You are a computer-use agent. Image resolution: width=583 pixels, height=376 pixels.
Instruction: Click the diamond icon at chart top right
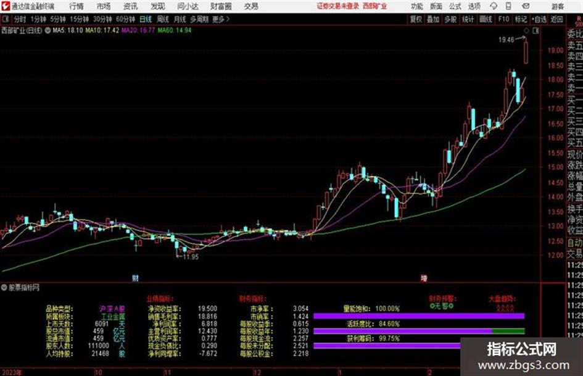pyautogui.click(x=526, y=31)
